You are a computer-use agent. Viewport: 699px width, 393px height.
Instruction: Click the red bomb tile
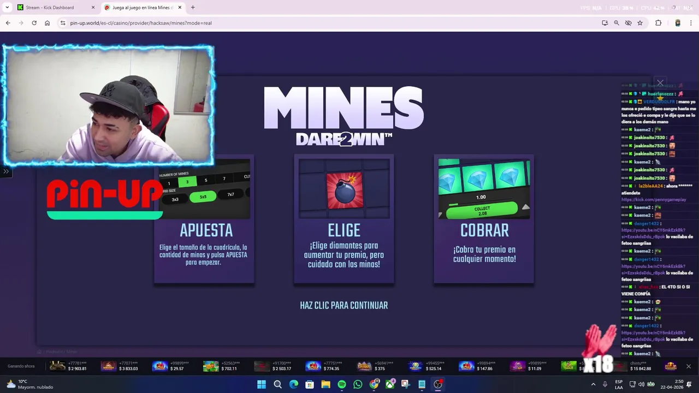tap(344, 190)
